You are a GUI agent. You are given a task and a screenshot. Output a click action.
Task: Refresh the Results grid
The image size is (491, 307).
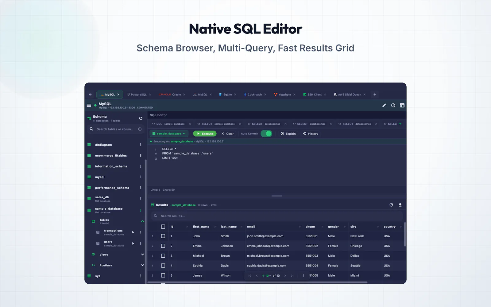coord(391,205)
